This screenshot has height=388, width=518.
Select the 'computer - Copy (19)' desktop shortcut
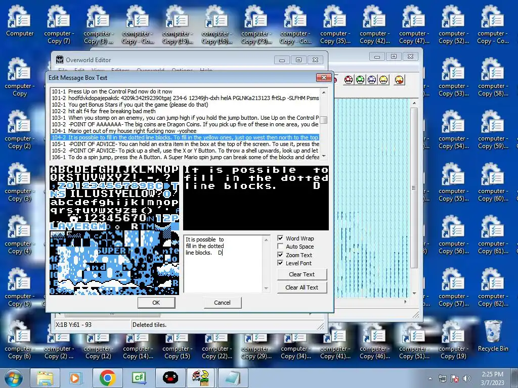[454, 340]
